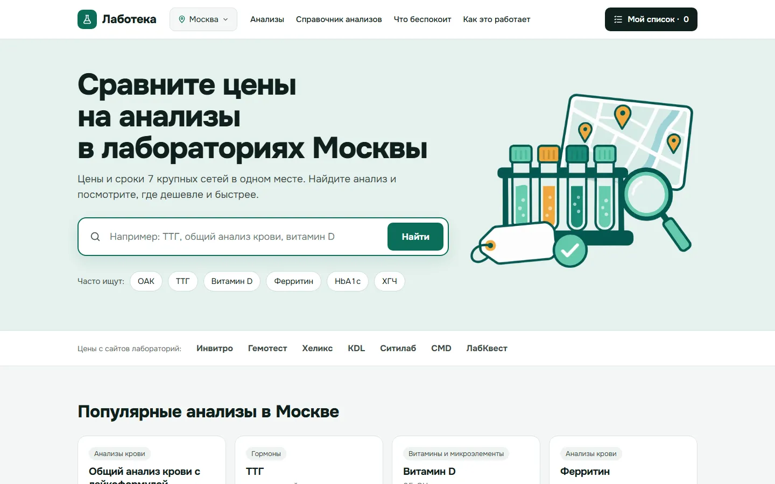Open the Анализы menu item
The height and width of the screenshot is (484, 775).
click(267, 19)
